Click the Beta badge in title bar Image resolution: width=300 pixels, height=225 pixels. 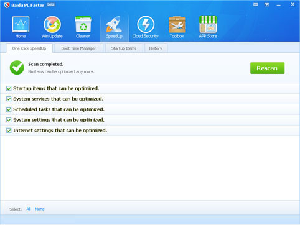50,4
